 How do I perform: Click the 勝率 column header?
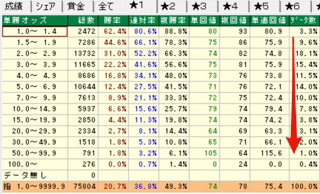[113, 20]
